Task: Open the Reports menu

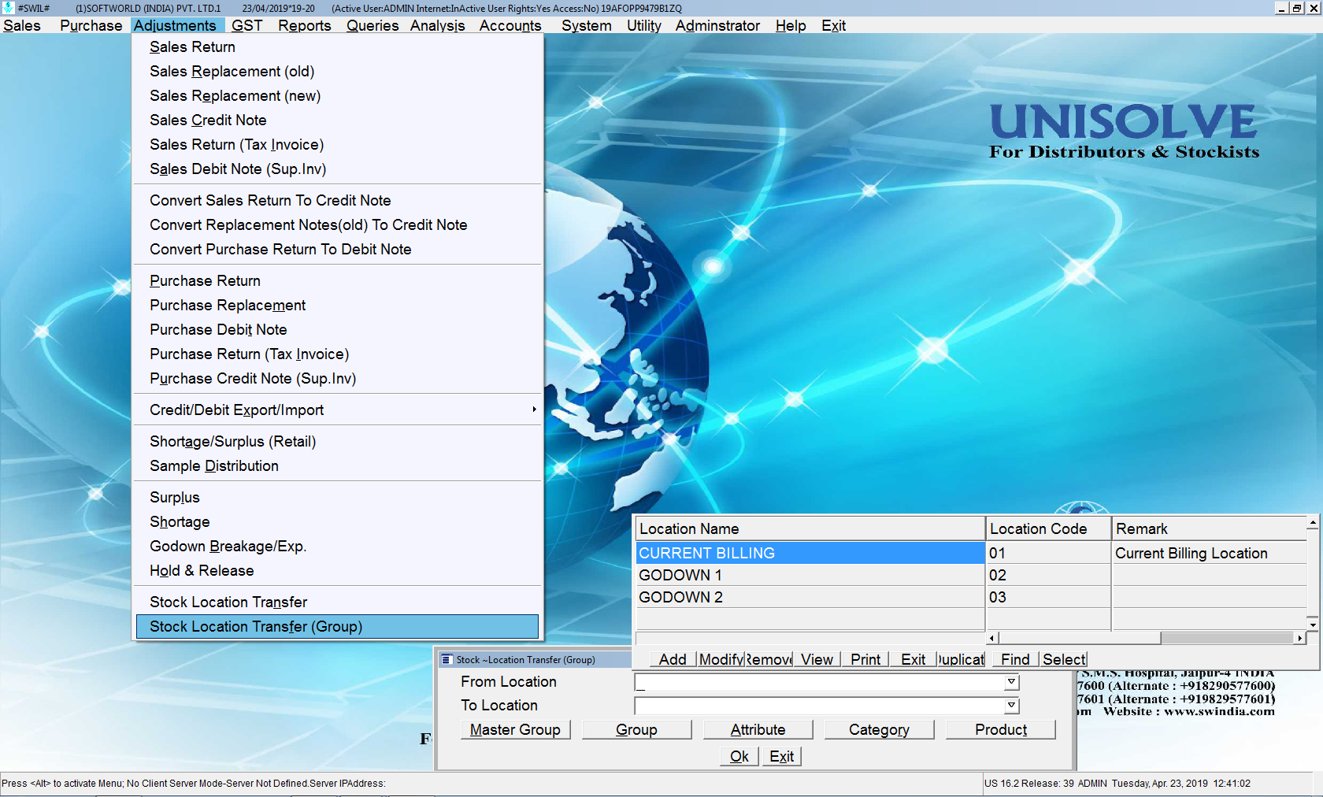Action: coord(304,25)
